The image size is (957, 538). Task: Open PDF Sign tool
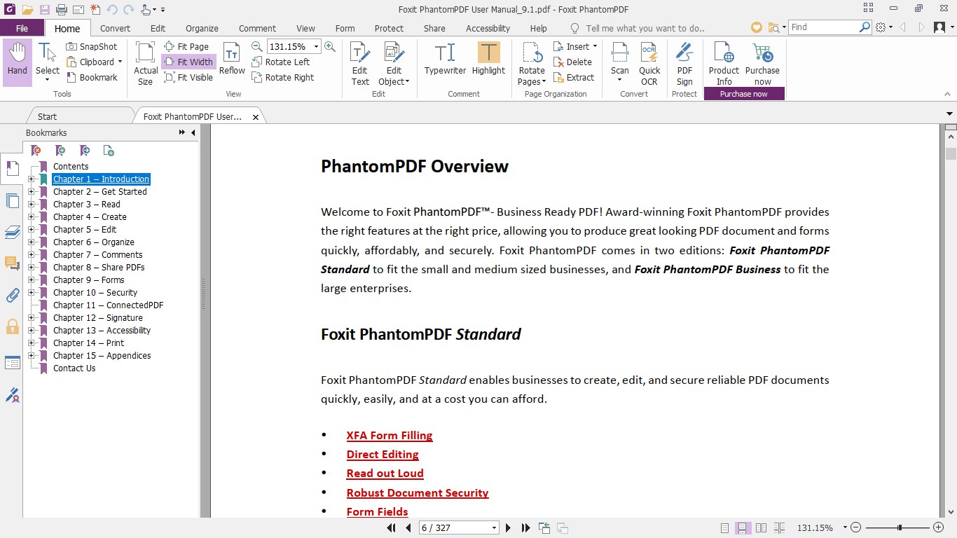(684, 63)
